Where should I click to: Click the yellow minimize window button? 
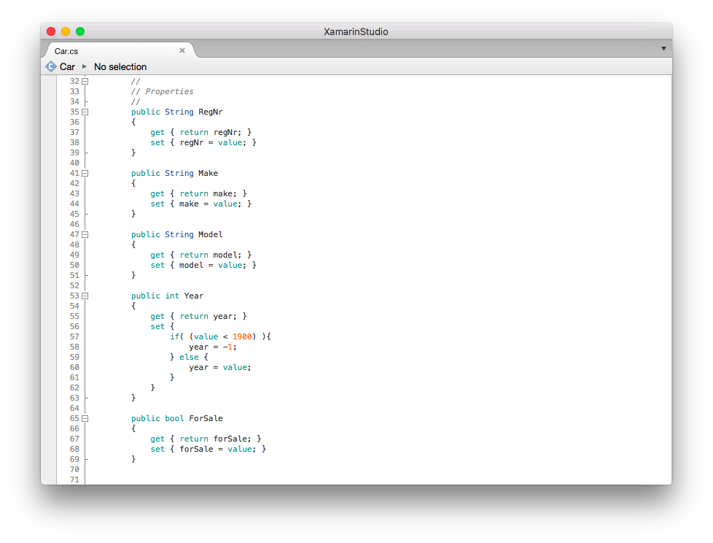(66, 31)
